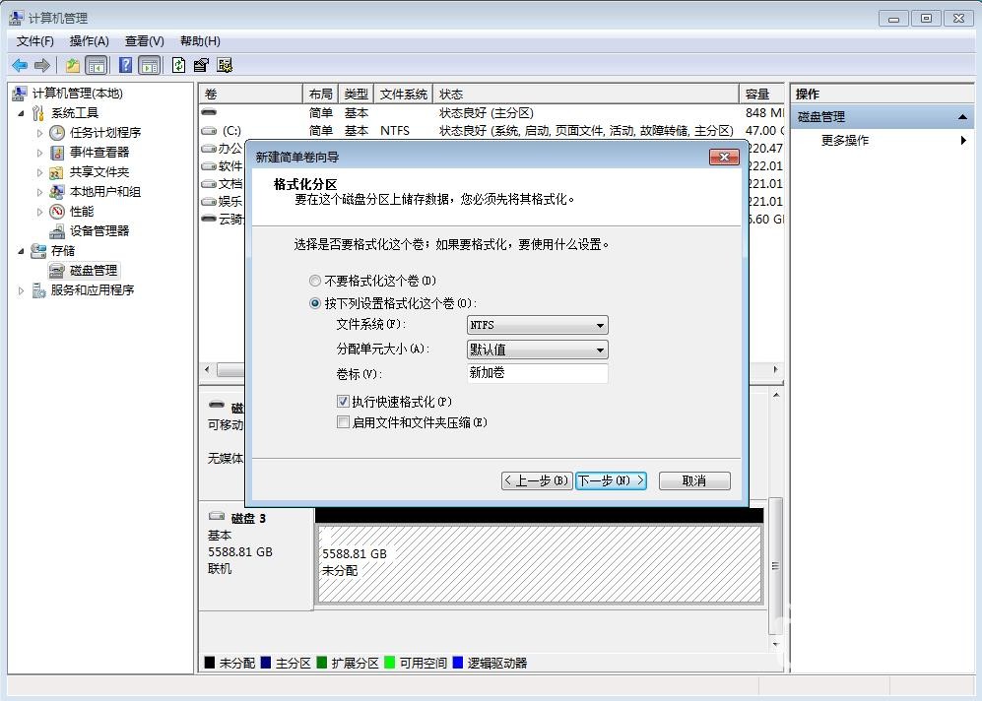
Task: Open the Allocation unit size dropdown
Action: tap(538, 350)
